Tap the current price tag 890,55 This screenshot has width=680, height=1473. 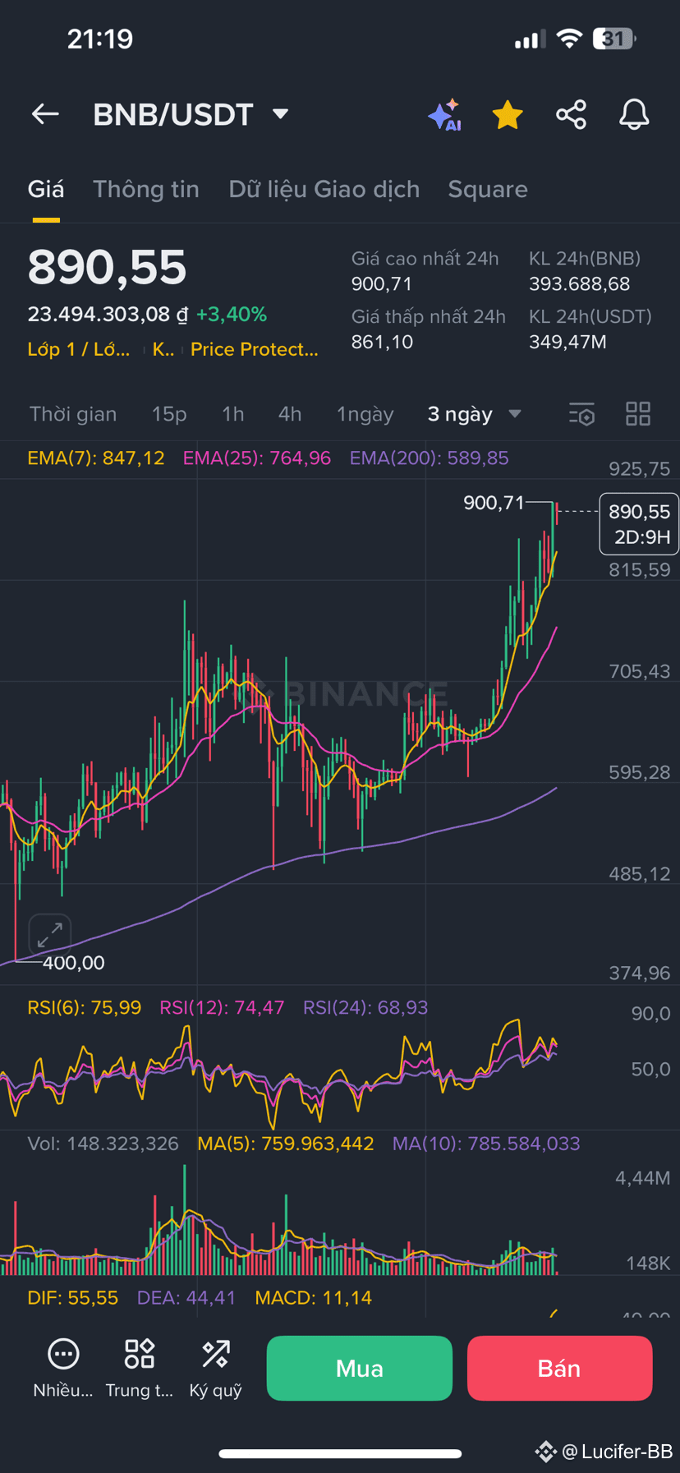point(639,524)
